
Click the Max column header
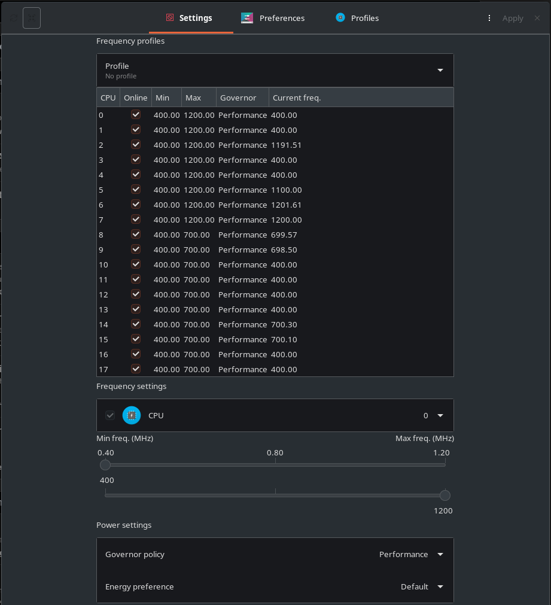199,98
